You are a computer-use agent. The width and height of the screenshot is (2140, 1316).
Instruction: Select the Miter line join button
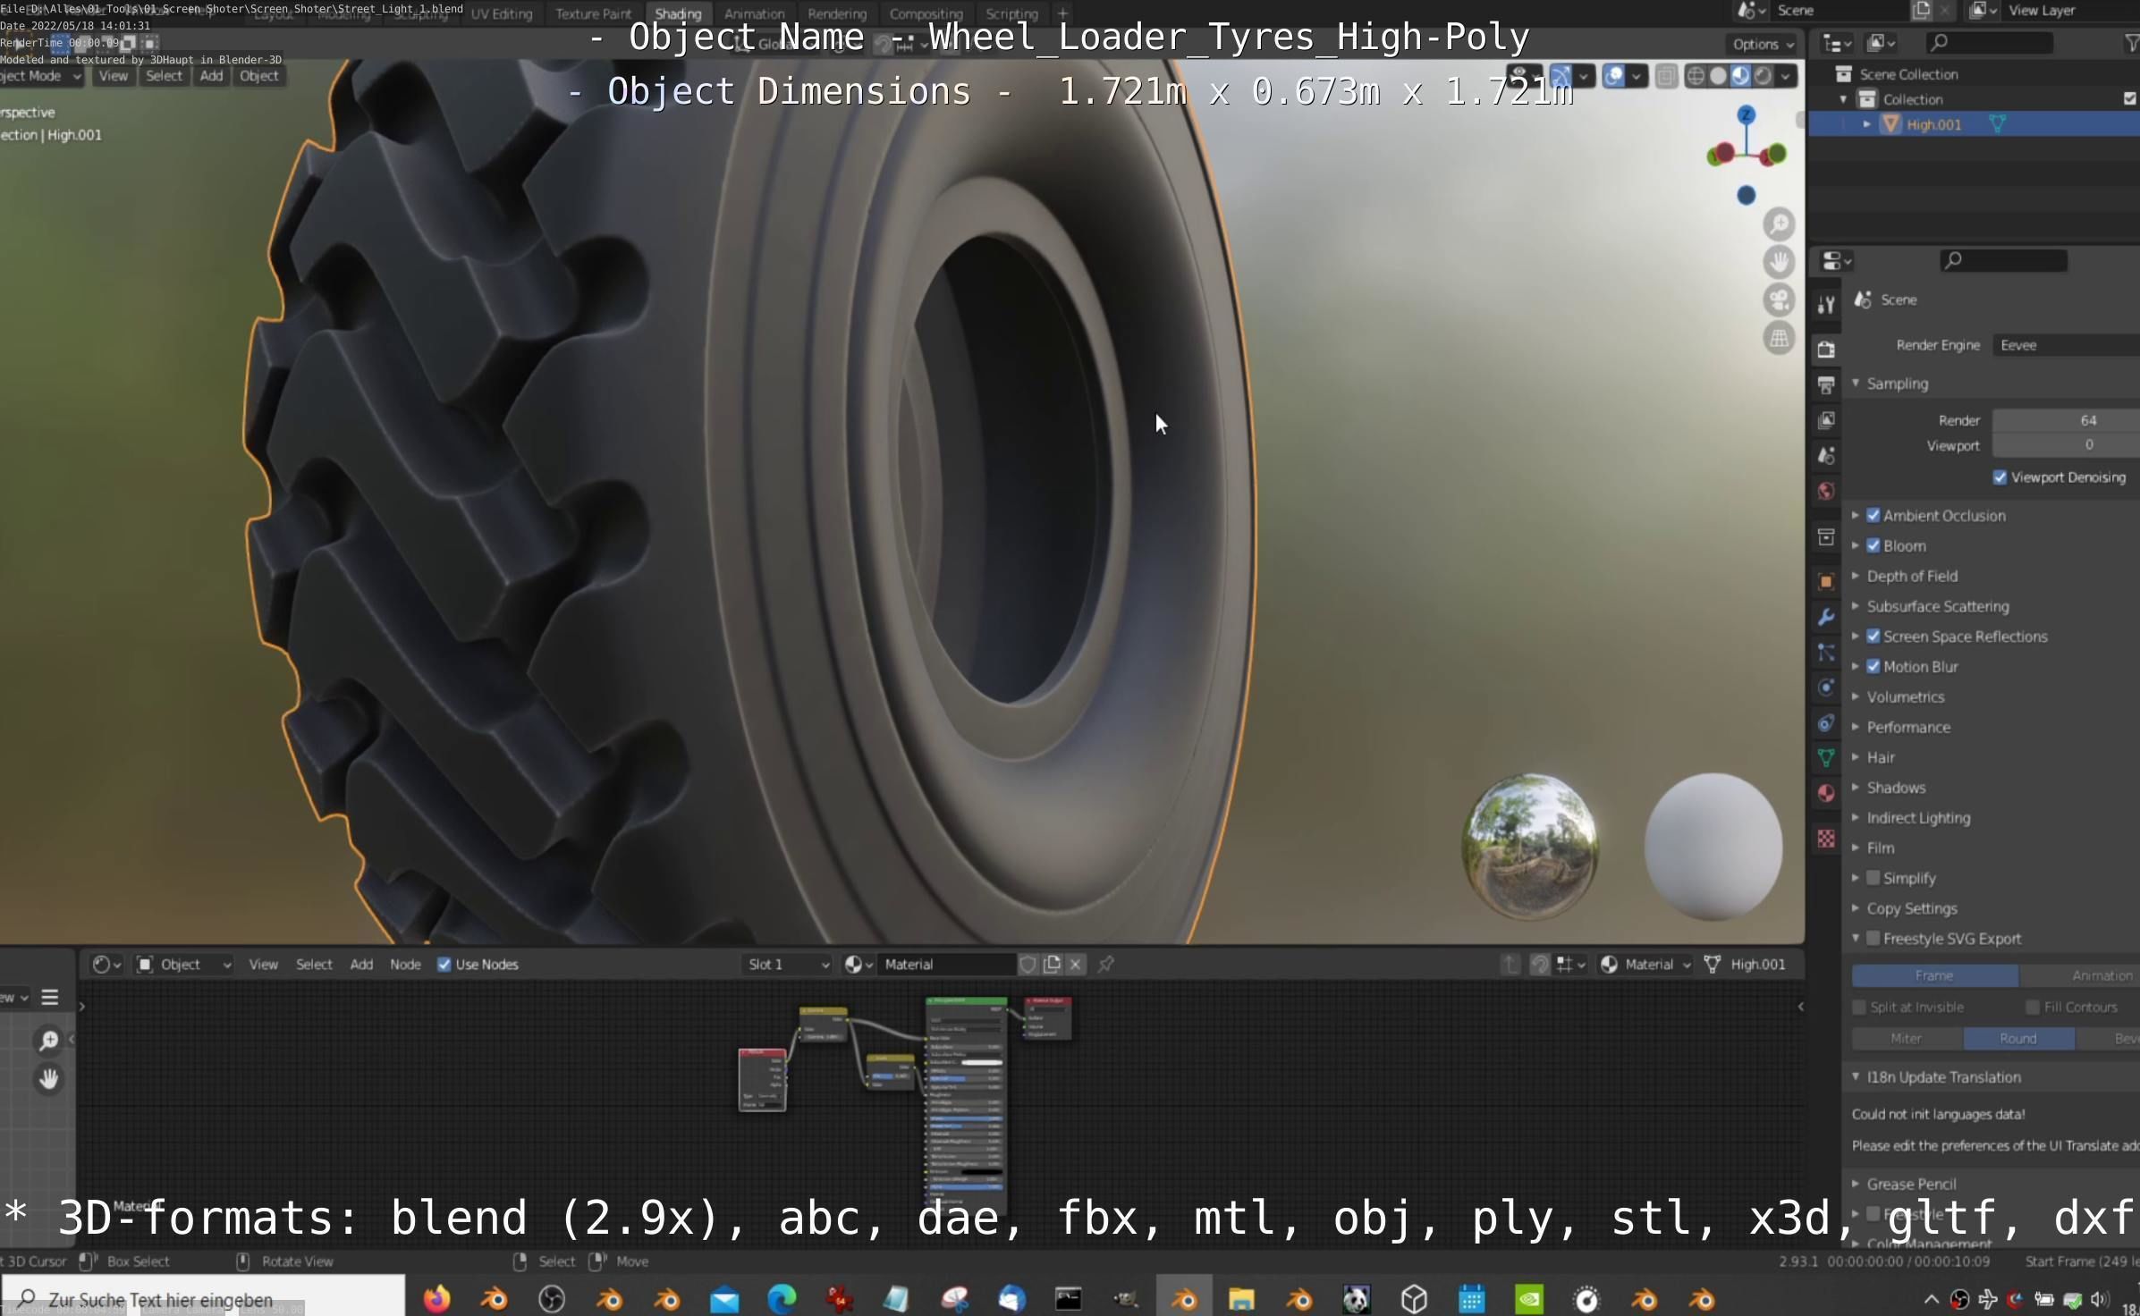click(1907, 1038)
